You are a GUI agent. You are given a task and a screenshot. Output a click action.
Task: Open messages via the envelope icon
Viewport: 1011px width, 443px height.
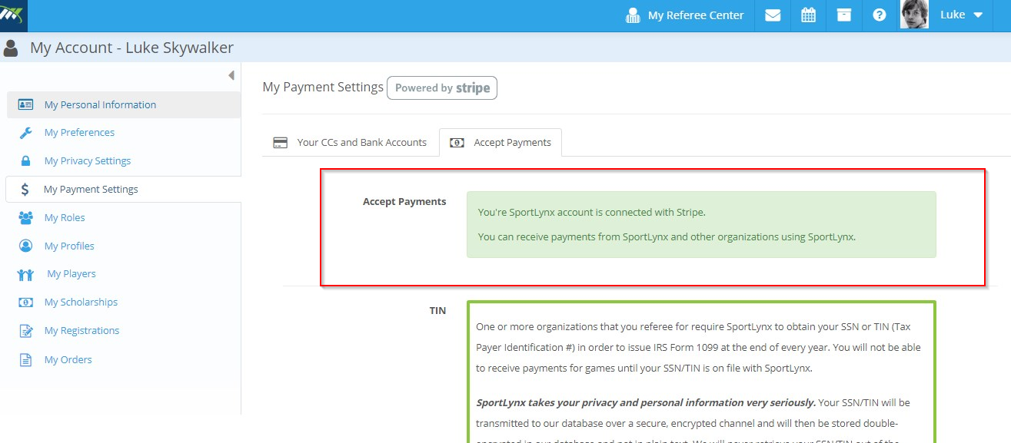[x=773, y=15]
